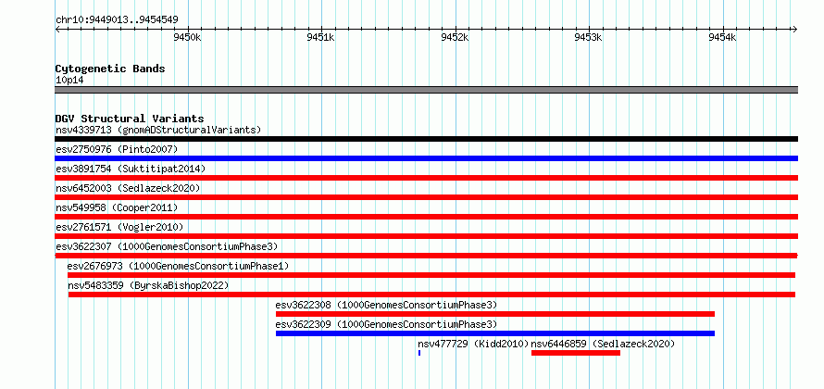Image resolution: width=824 pixels, height=389 pixels.
Task: Click the 9452k ruler marker
Action: (455, 37)
